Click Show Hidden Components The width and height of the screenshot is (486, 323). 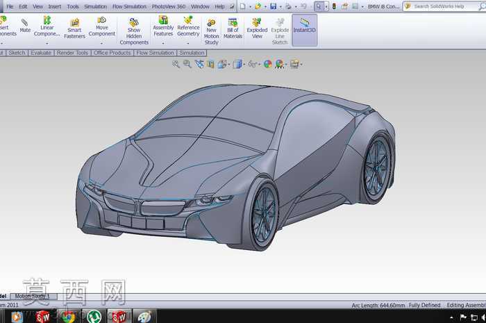[134, 31]
